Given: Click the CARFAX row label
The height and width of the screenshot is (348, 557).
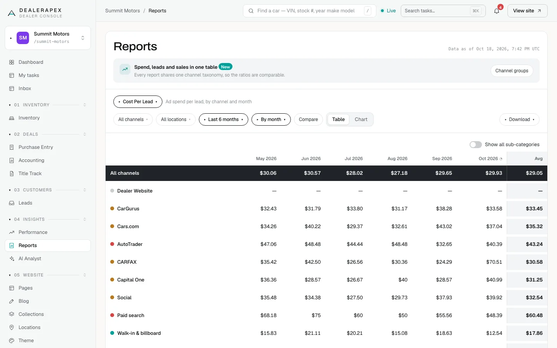Looking at the screenshot, I should pyautogui.click(x=127, y=262).
